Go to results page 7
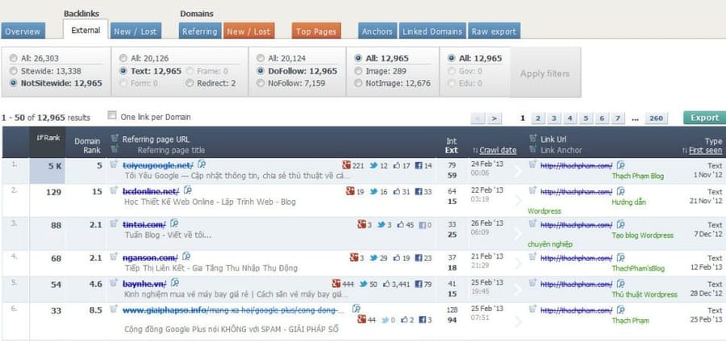Screen dimensions: 726x341 tap(618, 119)
